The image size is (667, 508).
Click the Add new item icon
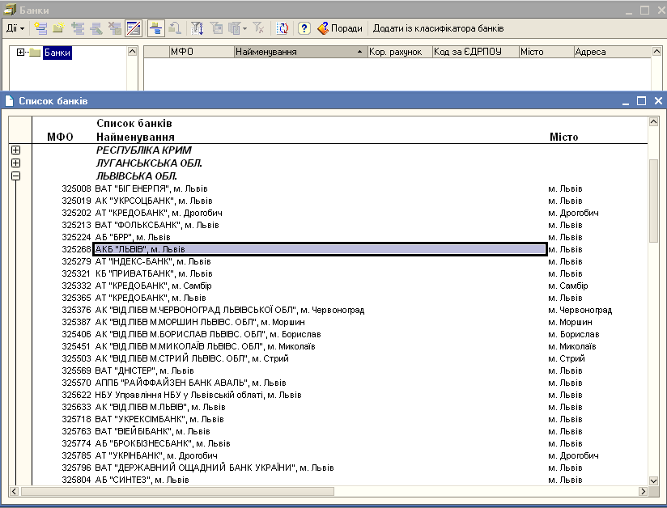coord(40,28)
